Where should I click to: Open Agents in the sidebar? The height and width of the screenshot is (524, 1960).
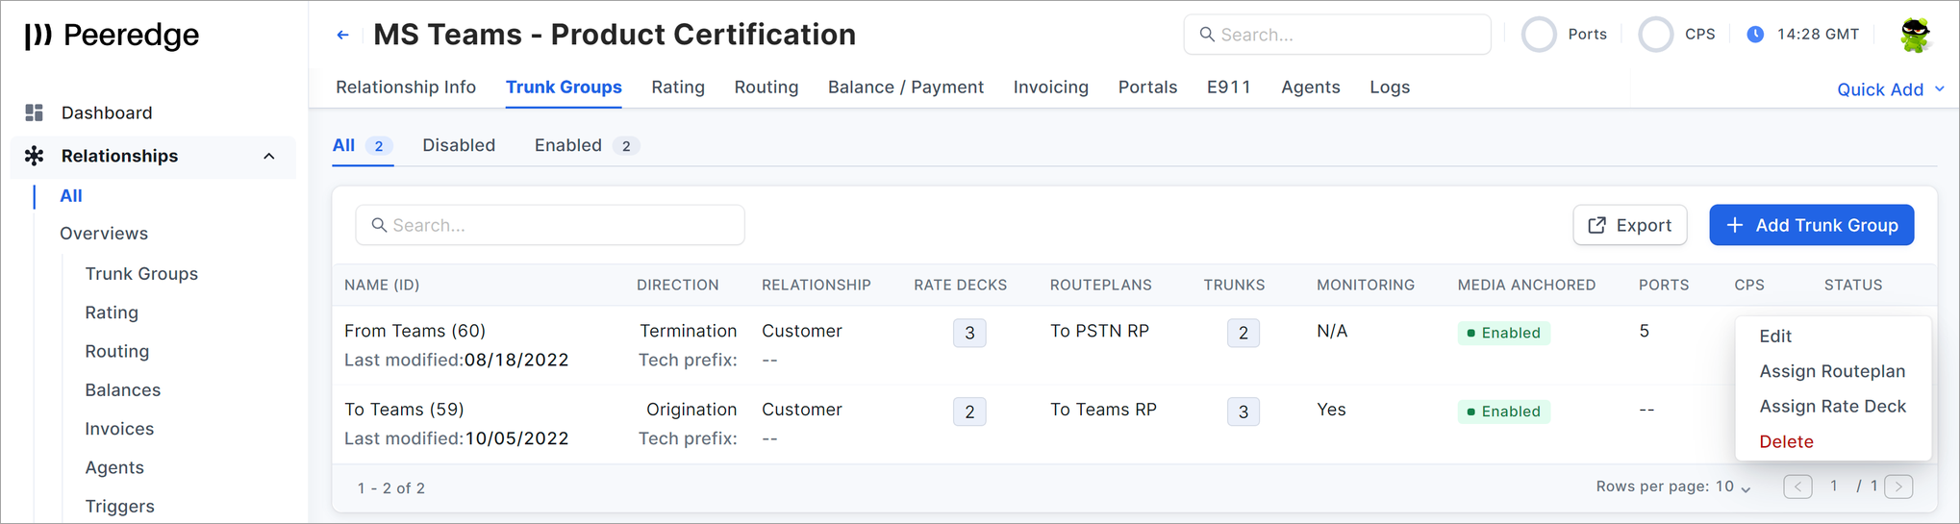click(114, 467)
